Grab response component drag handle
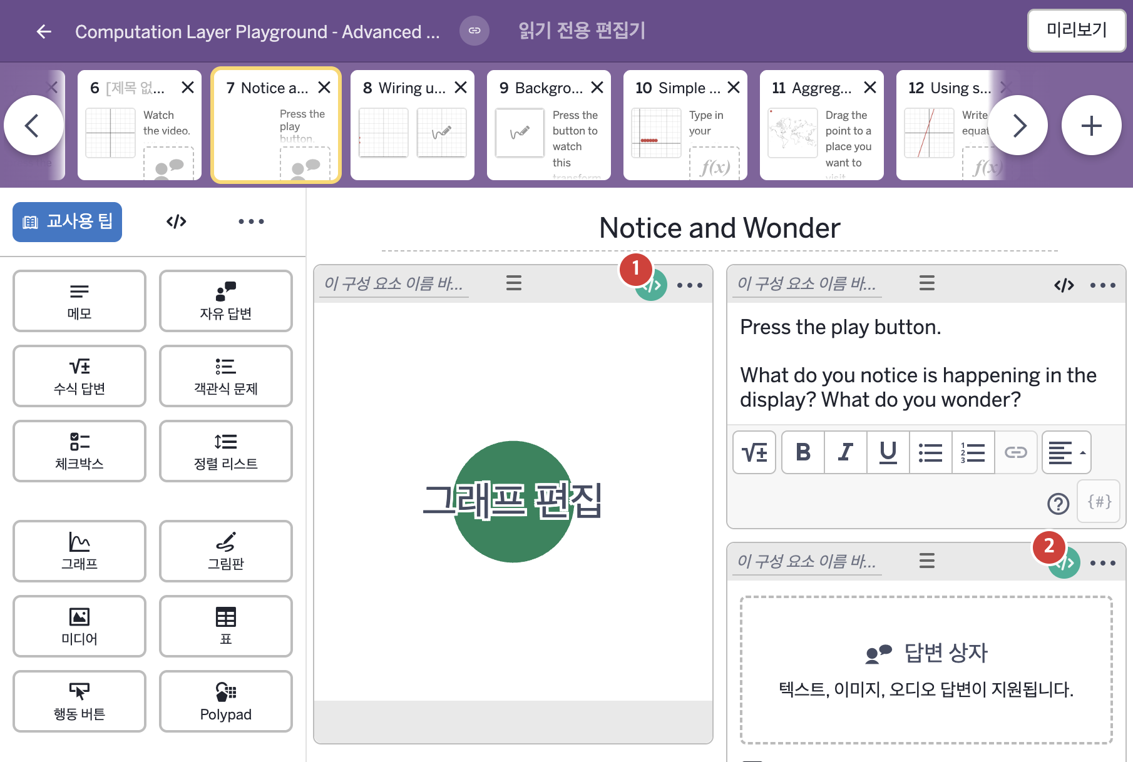1133x762 pixels. click(x=927, y=561)
